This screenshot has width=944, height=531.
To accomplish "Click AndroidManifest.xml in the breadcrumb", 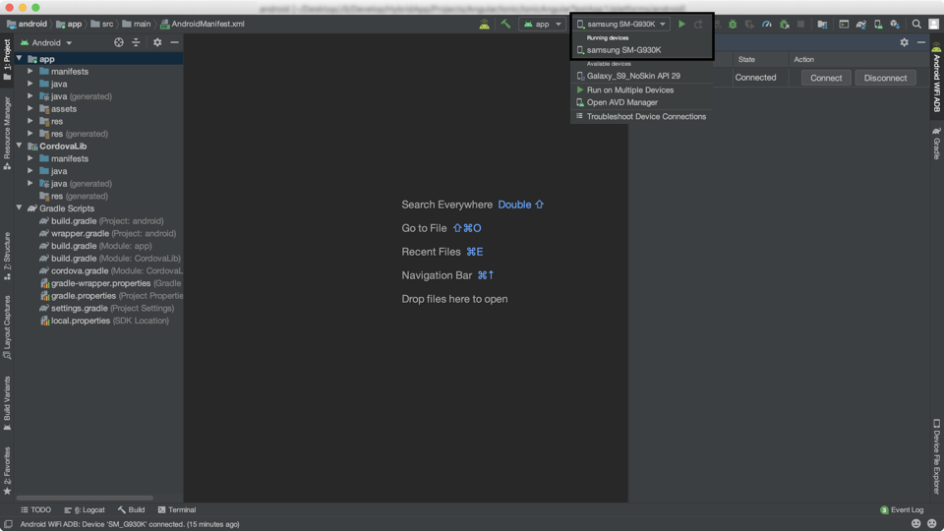I will pos(203,24).
